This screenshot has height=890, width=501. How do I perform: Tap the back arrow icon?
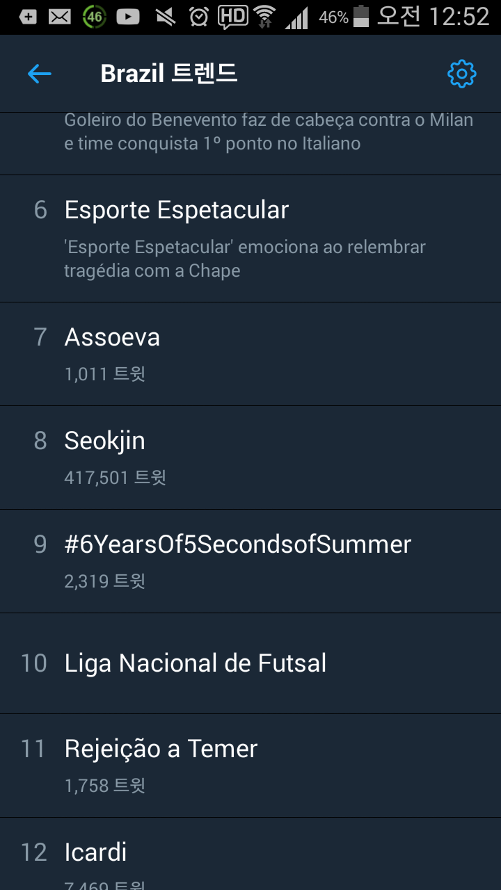40,73
